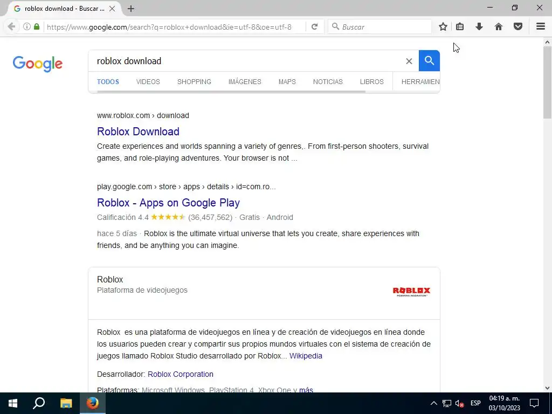Click the Firefox Buscar search field
This screenshot has width=552, height=414.
click(379, 27)
